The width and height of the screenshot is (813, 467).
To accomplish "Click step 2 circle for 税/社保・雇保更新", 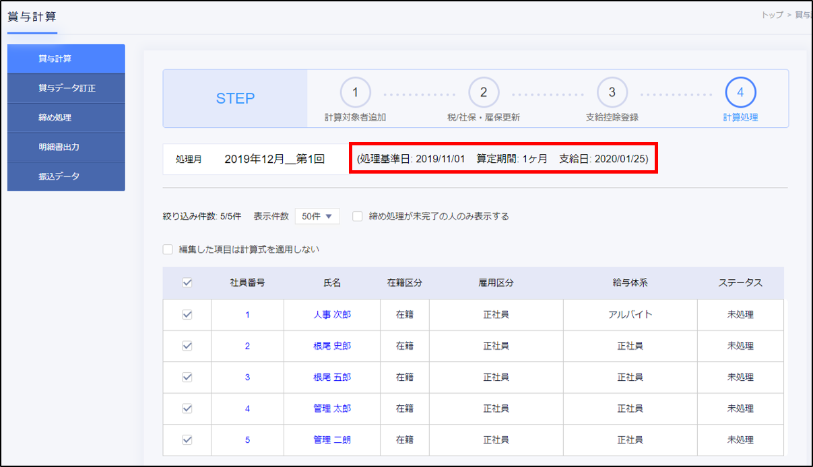I will (x=484, y=93).
